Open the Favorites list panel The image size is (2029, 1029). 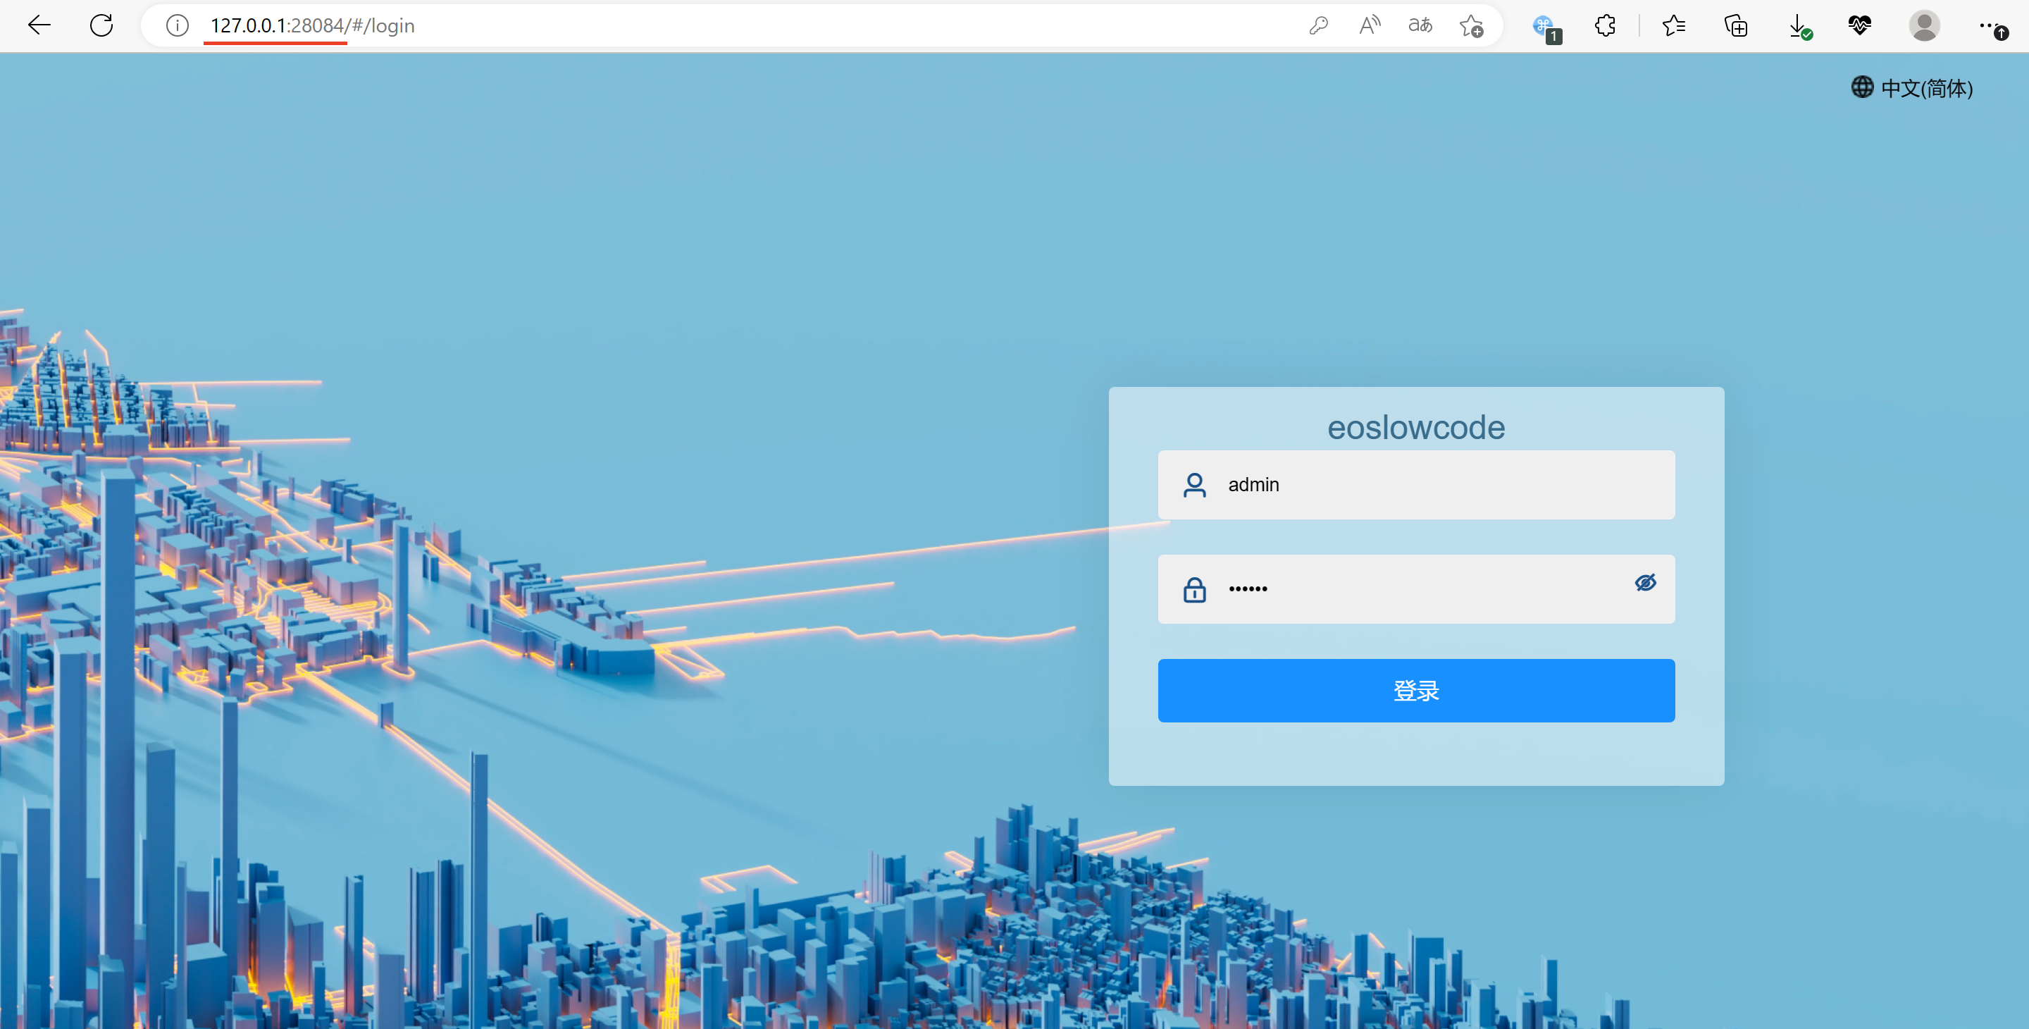point(1673,25)
